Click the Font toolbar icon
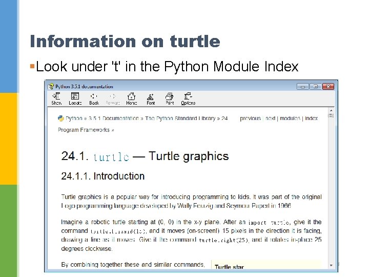Image resolution: width=369 pixels, height=277 pixels. pos(151,98)
